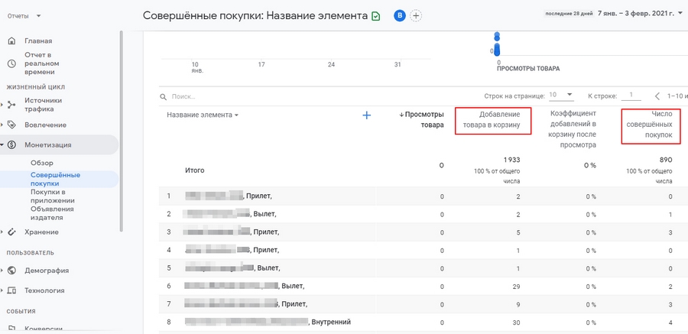Expand the Демография section
Viewport: 688px width, 334px height.
click(2, 271)
